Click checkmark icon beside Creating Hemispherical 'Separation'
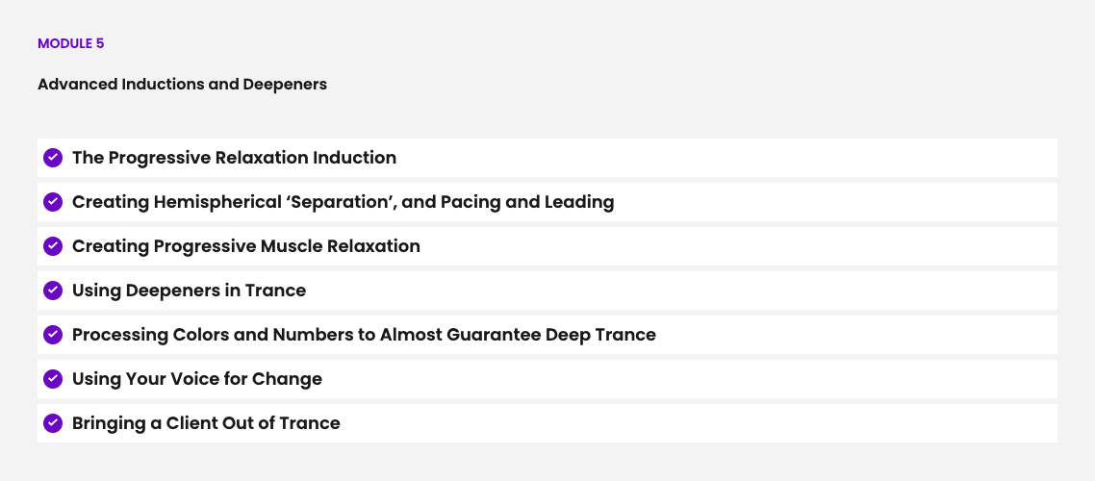The width and height of the screenshot is (1095, 481). pos(53,202)
